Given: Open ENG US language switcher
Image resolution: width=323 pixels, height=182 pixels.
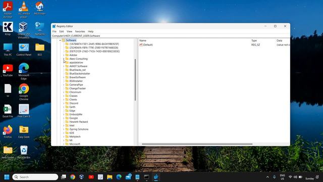Looking at the screenshot, I should [x=283, y=177].
